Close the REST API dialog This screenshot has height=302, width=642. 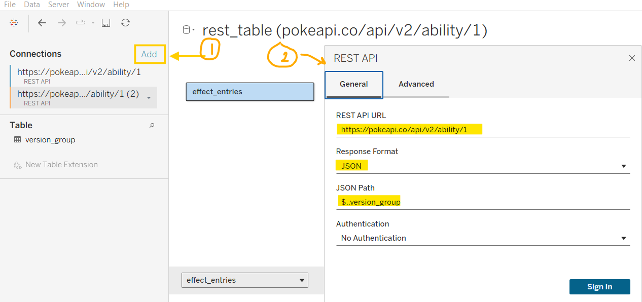(632, 58)
